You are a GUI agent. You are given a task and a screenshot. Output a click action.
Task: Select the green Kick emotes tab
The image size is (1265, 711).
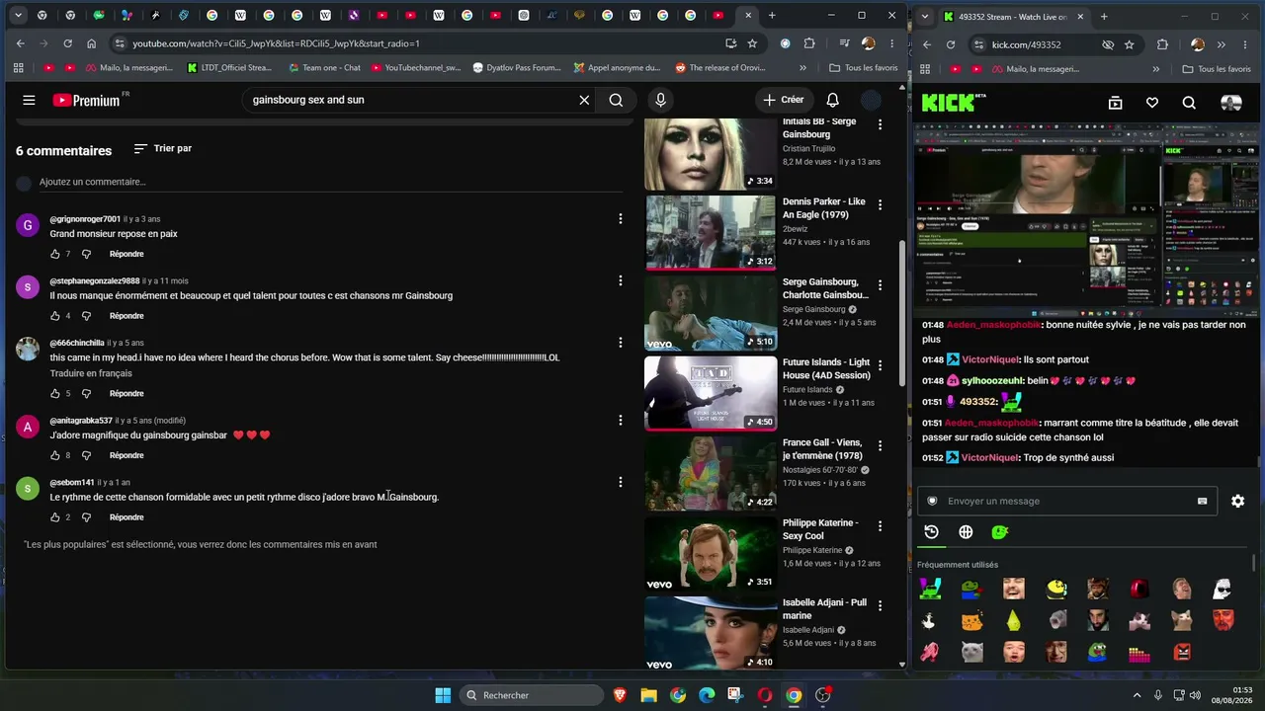click(1000, 532)
